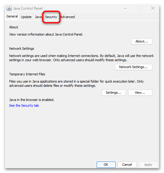The width and height of the screenshot is (164, 173).
Task: Close the Java Control Panel window
Action: click(x=153, y=8)
